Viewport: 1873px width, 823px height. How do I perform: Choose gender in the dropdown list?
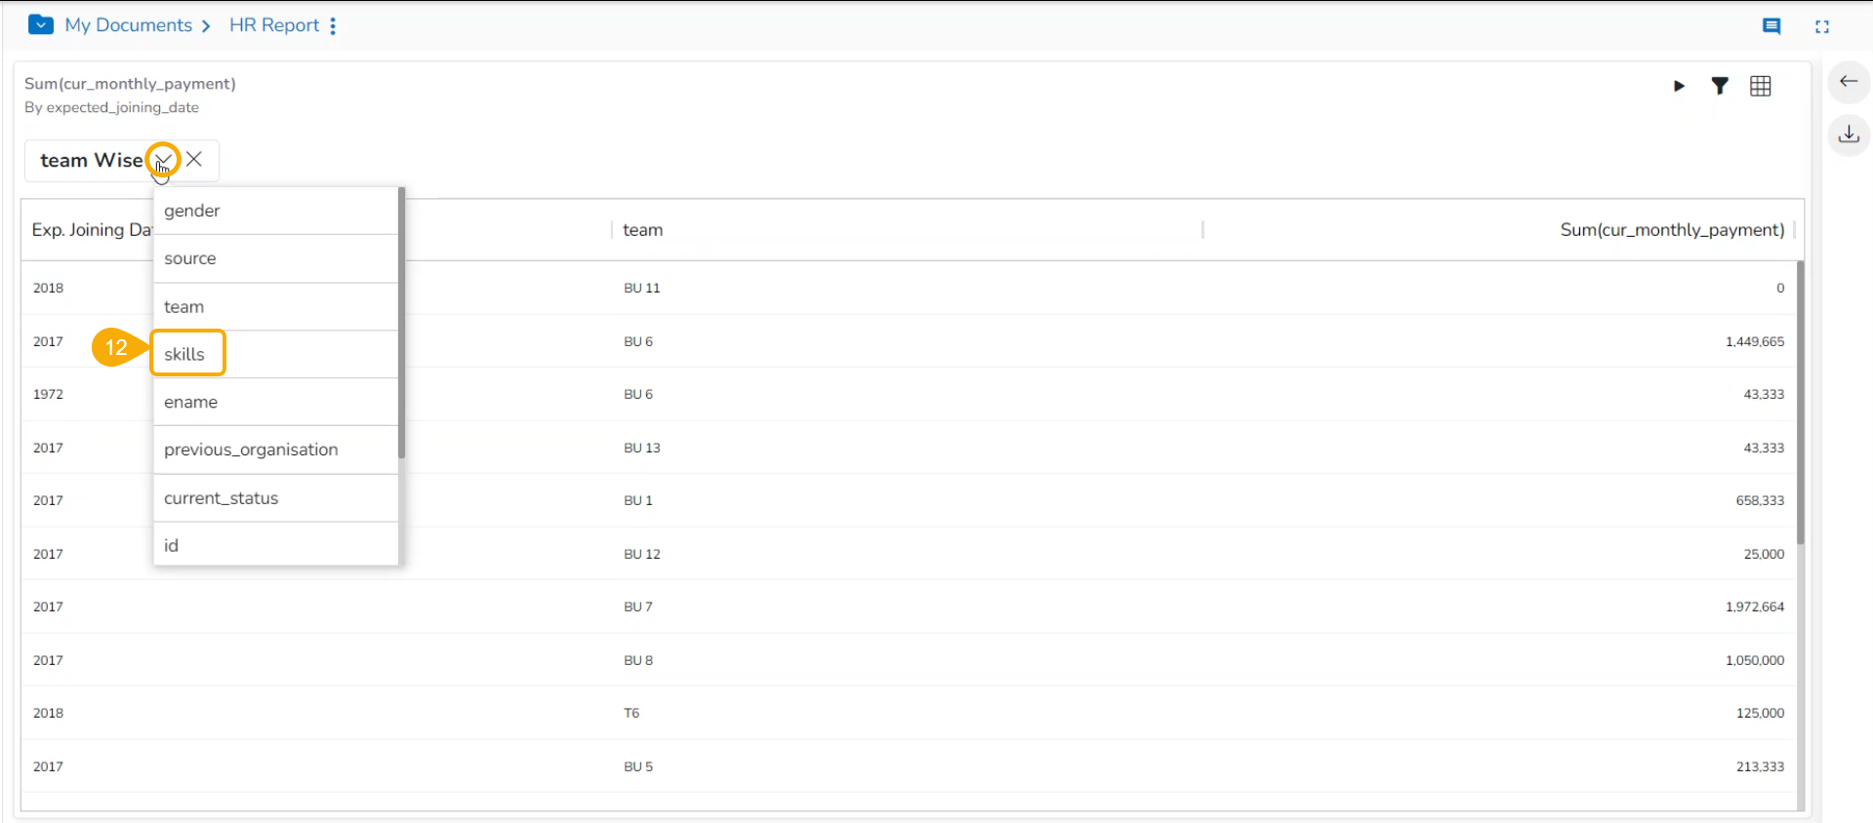pos(192,211)
